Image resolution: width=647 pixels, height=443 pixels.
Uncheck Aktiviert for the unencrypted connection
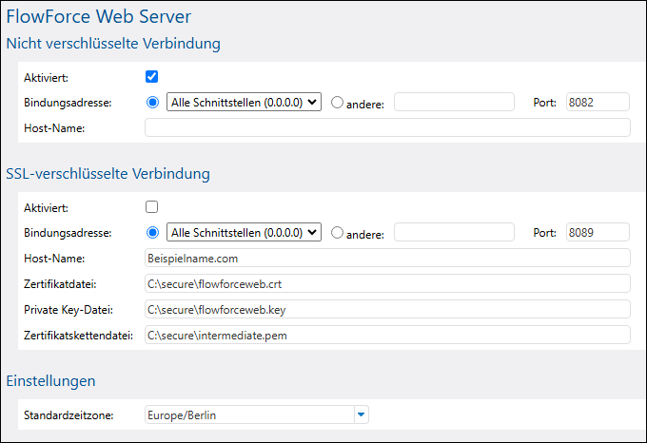(151, 77)
